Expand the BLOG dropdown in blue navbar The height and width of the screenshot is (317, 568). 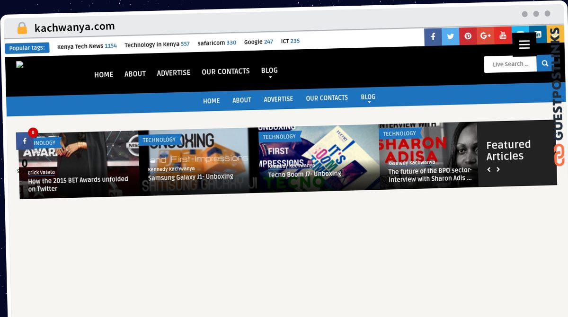point(368,97)
